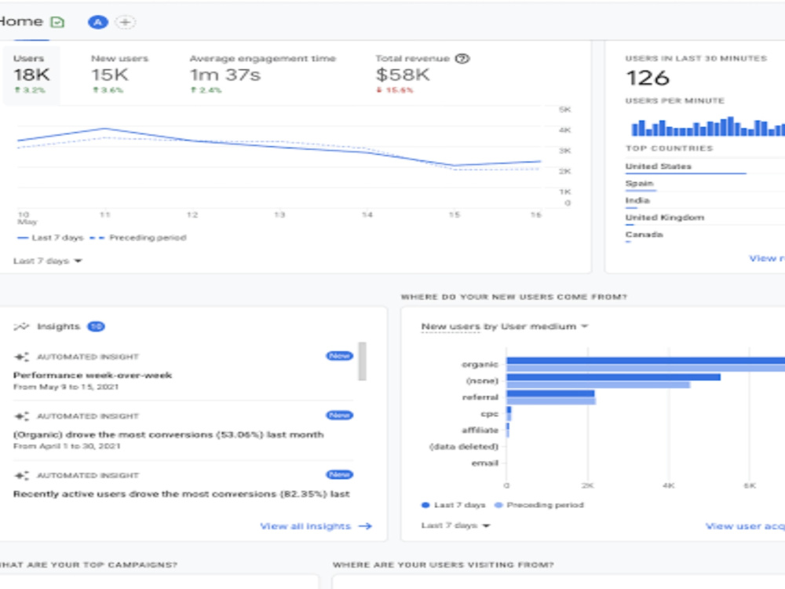Click the New badge on Performance week-over-week
The image size is (785, 589).
click(339, 356)
